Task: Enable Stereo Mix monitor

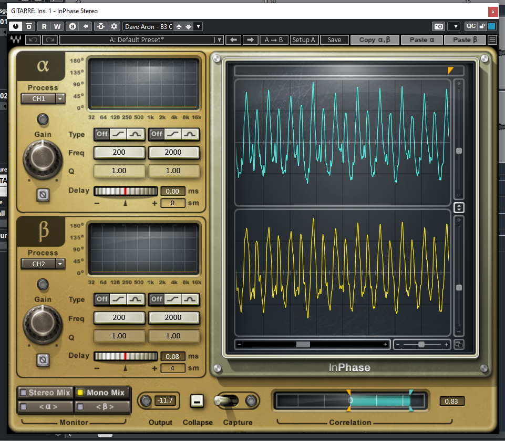Action: pos(45,393)
